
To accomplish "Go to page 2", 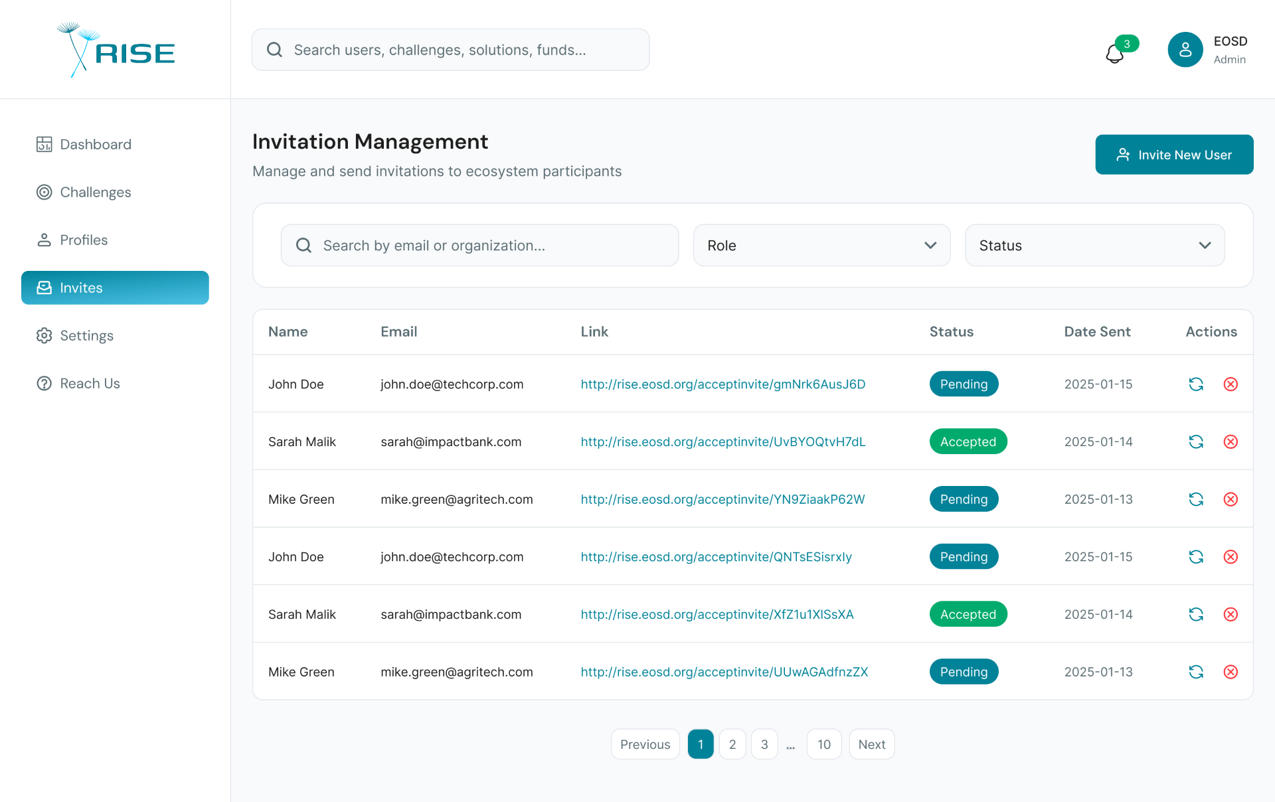I will tap(732, 744).
